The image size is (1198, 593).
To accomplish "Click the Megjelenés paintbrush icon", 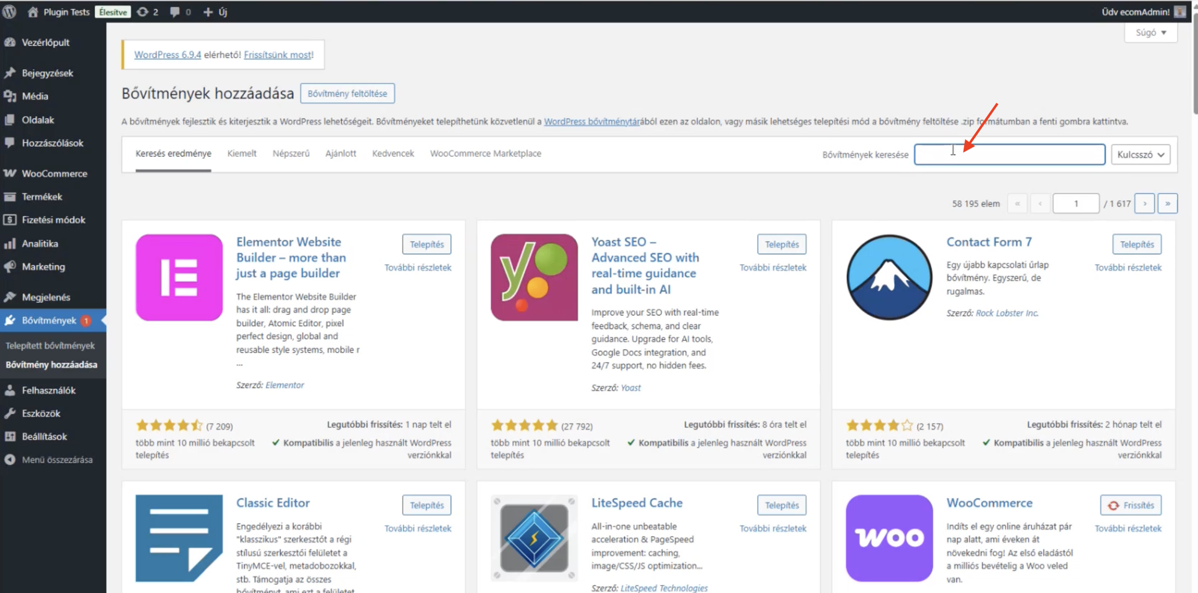I will pos(10,297).
